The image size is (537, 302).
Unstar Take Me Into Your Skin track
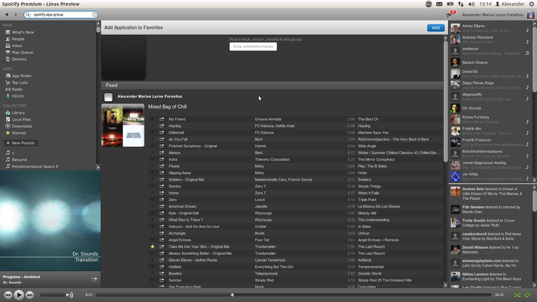pos(153,247)
